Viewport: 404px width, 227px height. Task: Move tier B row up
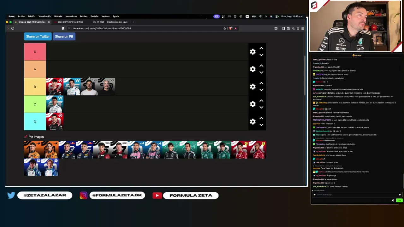[x=261, y=84]
